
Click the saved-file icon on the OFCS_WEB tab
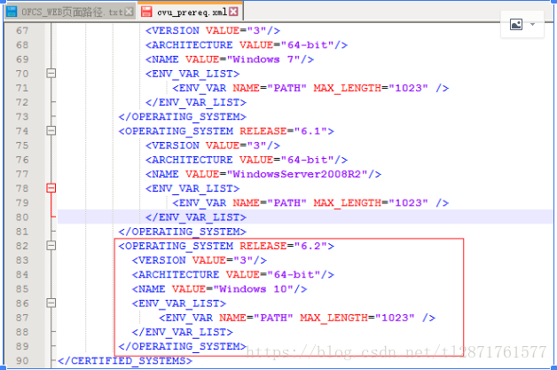tap(12, 12)
